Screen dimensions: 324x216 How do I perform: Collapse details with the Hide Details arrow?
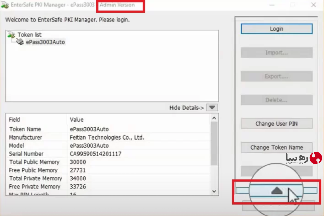click(212, 107)
